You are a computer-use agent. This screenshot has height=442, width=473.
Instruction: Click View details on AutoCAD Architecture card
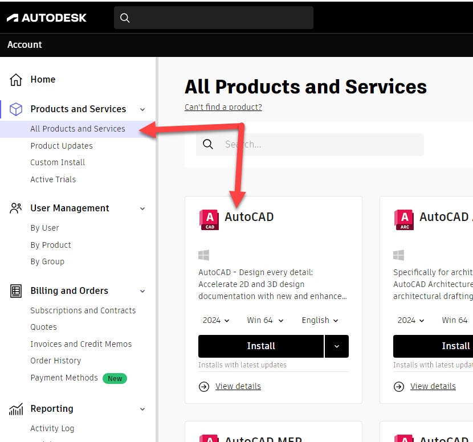click(x=433, y=386)
